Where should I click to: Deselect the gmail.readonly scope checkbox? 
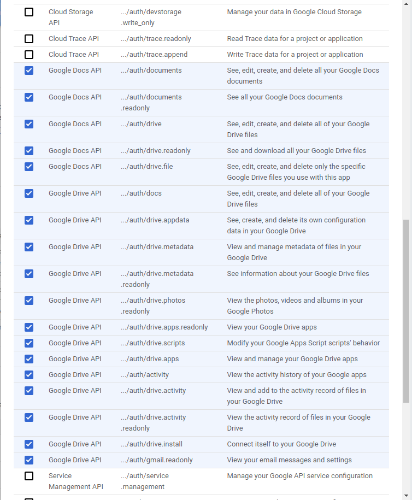tap(29, 460)
